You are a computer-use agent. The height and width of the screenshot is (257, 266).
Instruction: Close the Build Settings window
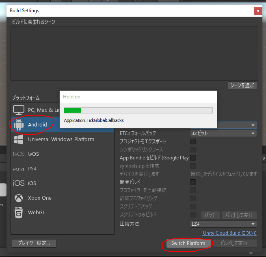258,11
